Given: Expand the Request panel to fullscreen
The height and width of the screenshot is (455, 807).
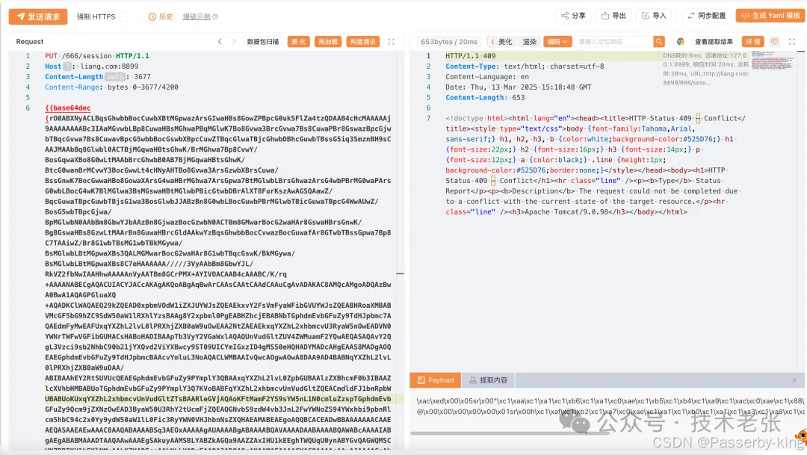Looking at the screenshot, I should [391, 42].
